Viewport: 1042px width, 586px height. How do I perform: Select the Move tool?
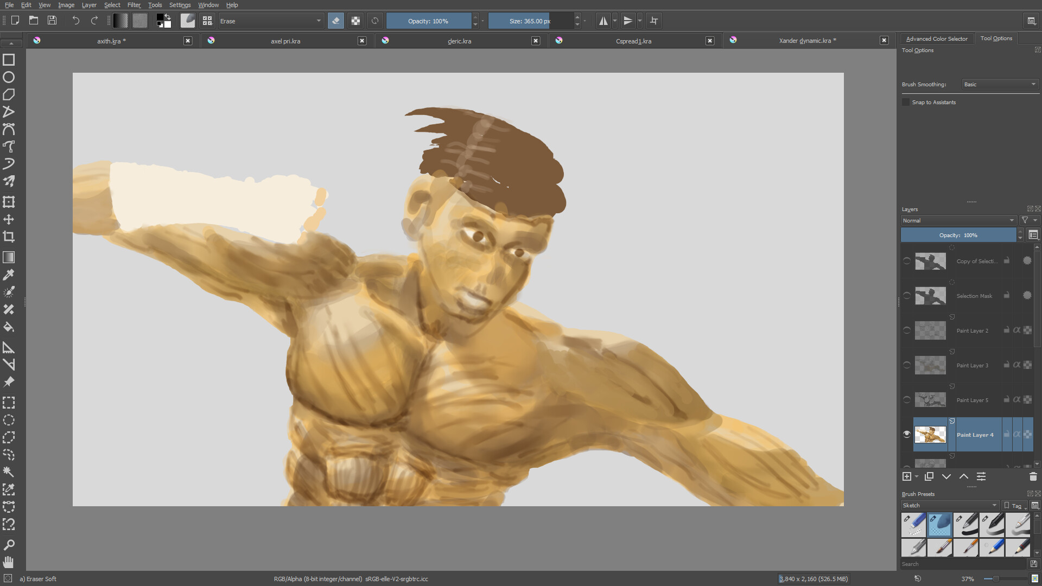(x=9, y=219)
